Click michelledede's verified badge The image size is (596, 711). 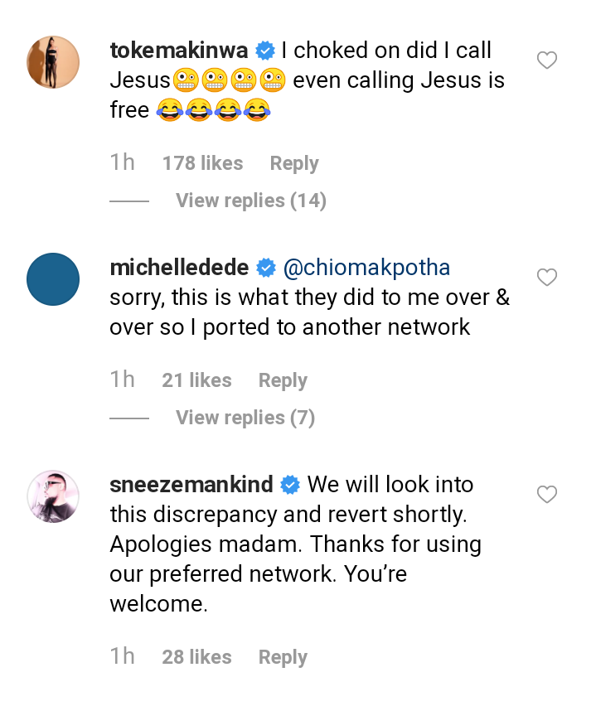266,268
